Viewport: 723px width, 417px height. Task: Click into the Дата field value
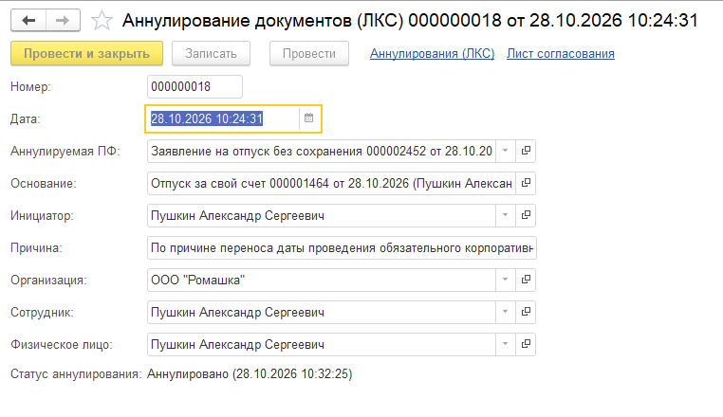tap(223, 118)
